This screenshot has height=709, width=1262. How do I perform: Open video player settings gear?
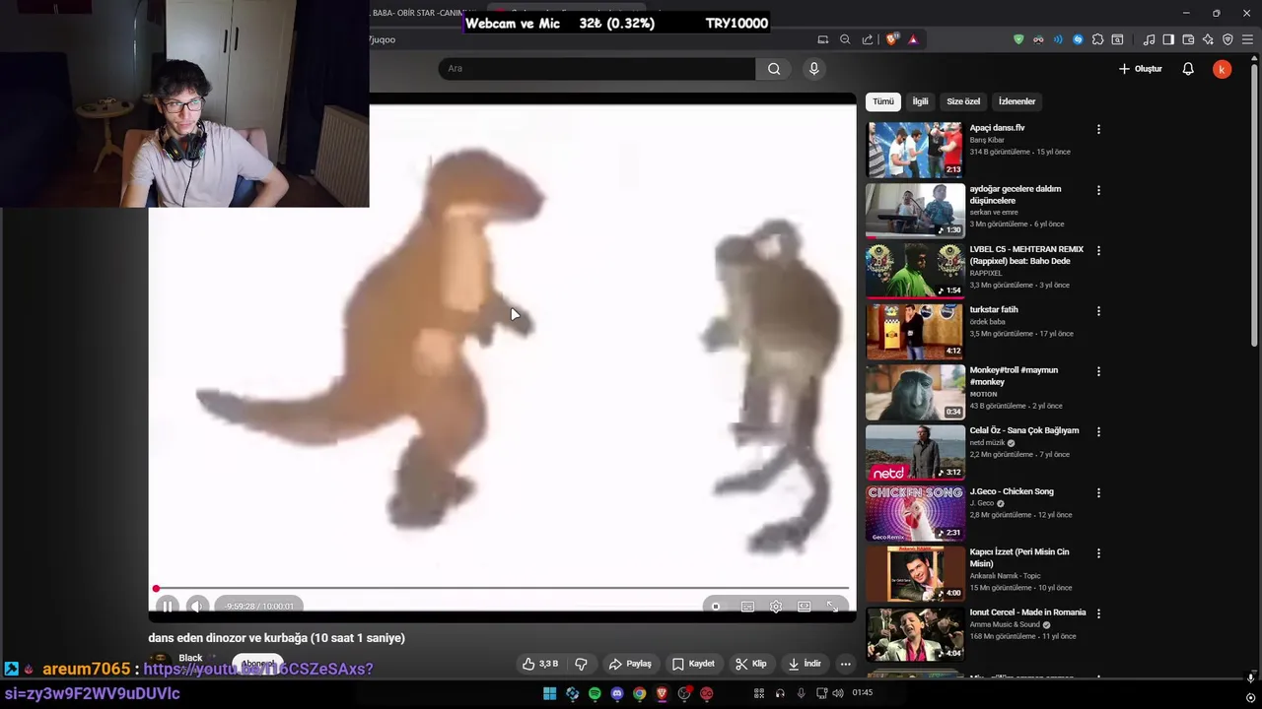[776, 607]
